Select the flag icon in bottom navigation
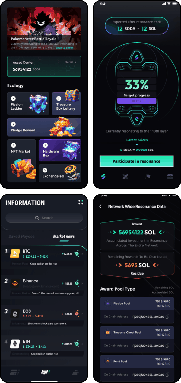Viewport: 181px width, 383px height. [x=148, y=177]
